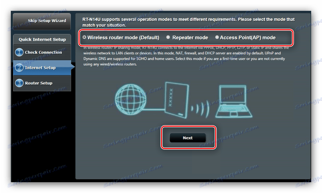Click the wireless signal waves graphic

click(200, 109)
